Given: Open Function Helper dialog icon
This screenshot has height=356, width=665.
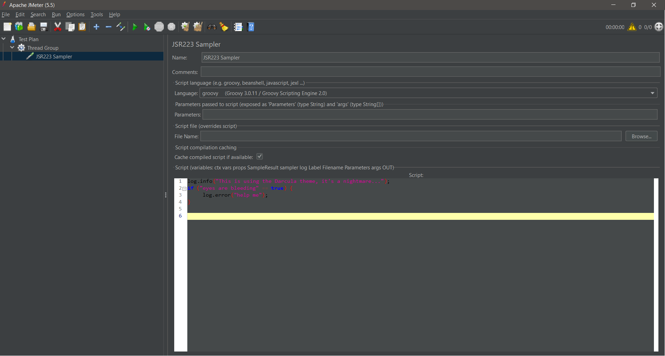Looking at the screenshot, I should click(x=238, y=27).
